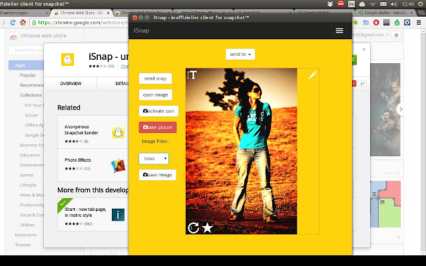Select the text tool on the photo
Screen dimensions: 426x266
(192, 75)
